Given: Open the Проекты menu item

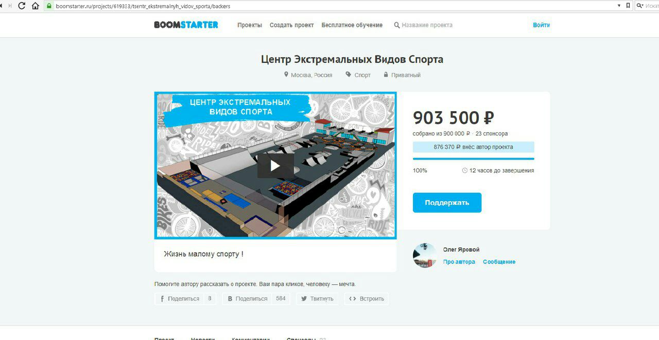Looking at the screenshot, I should pyautogui.click(x=250, y=25).
